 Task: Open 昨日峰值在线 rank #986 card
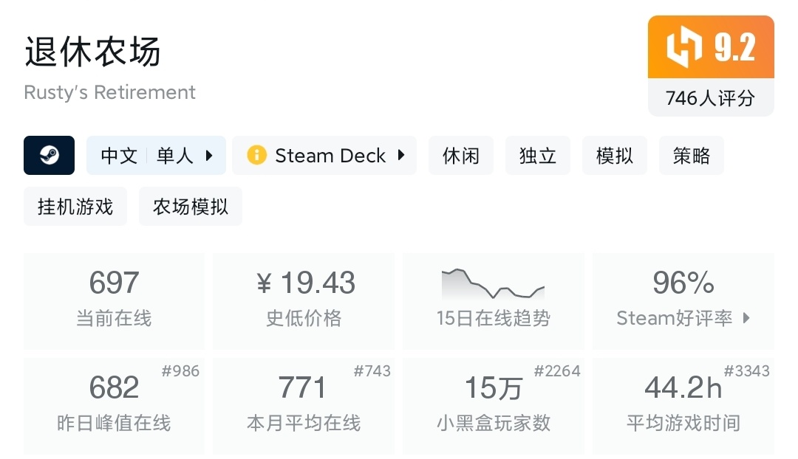coord(114,405)
